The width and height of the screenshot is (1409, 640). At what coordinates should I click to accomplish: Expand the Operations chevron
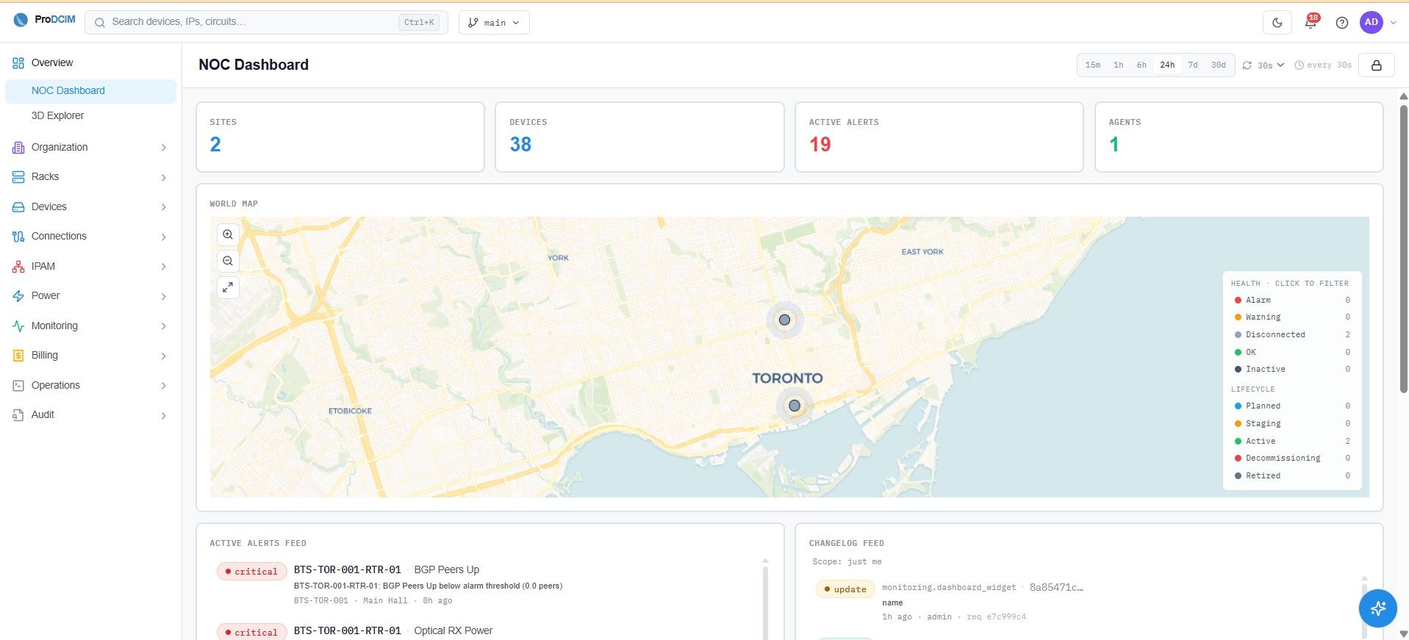click(163, 386)
